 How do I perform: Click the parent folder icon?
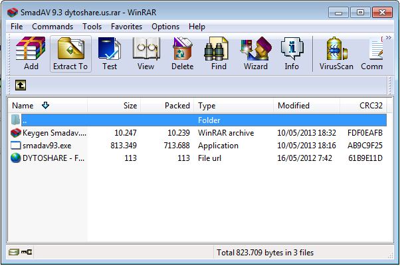(15, 120)
